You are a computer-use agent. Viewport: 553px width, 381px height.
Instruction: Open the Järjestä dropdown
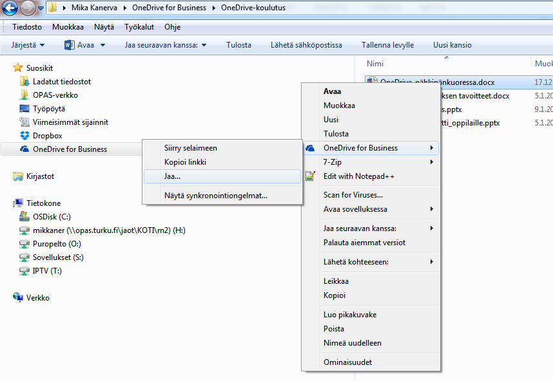[28, 45]
